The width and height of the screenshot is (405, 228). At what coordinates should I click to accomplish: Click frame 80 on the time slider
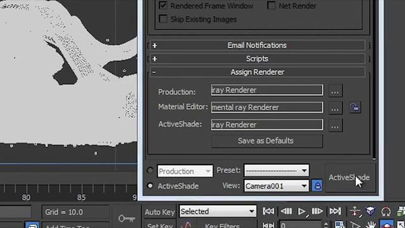(x=26, y=198)
